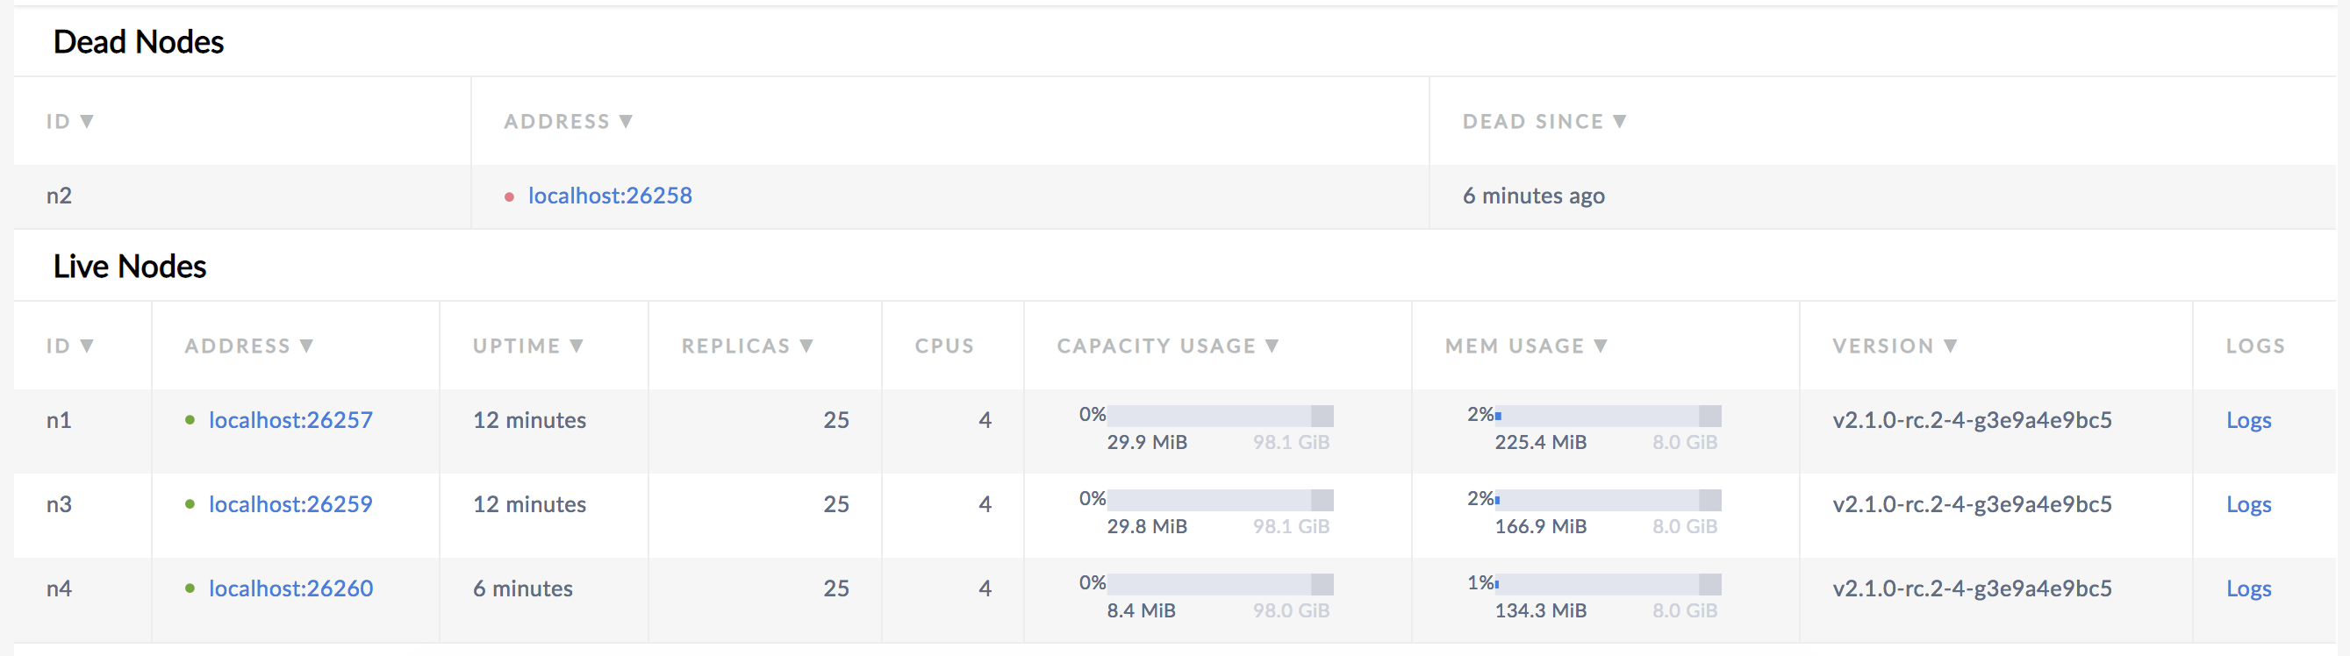Sort live nodes by Version
Viewport: 2350px width, 656px height.
(1894, 346)
